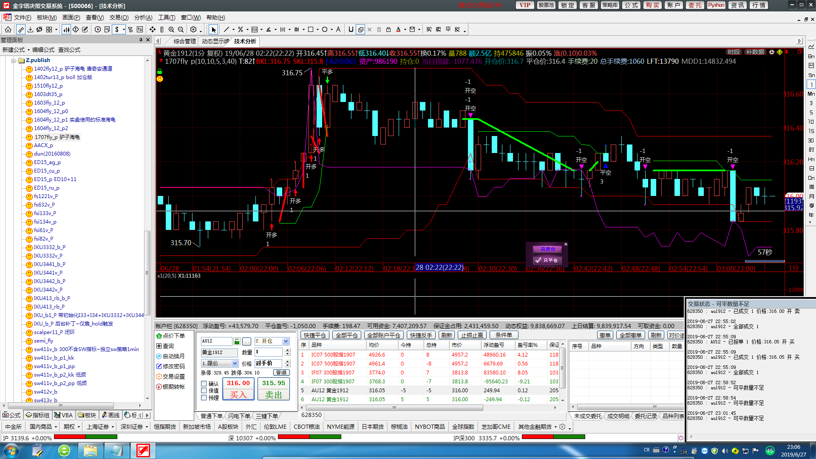Switch to the 闪电下单 tab
This screenshot has height=459, width=816.
click(239, 416)
